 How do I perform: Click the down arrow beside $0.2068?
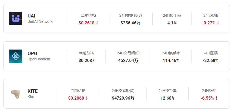(x=87, y=98)
